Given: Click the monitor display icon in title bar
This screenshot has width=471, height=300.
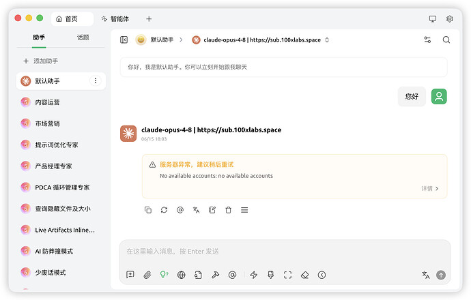Looking at the screenshot, I should (433, 19).
